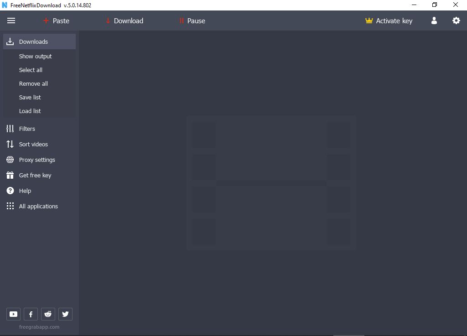Click the Get free key gift icon
Image resolution: width=467 pixels, height=336 pixels.
pyautogui.click(x=10, y=175)
